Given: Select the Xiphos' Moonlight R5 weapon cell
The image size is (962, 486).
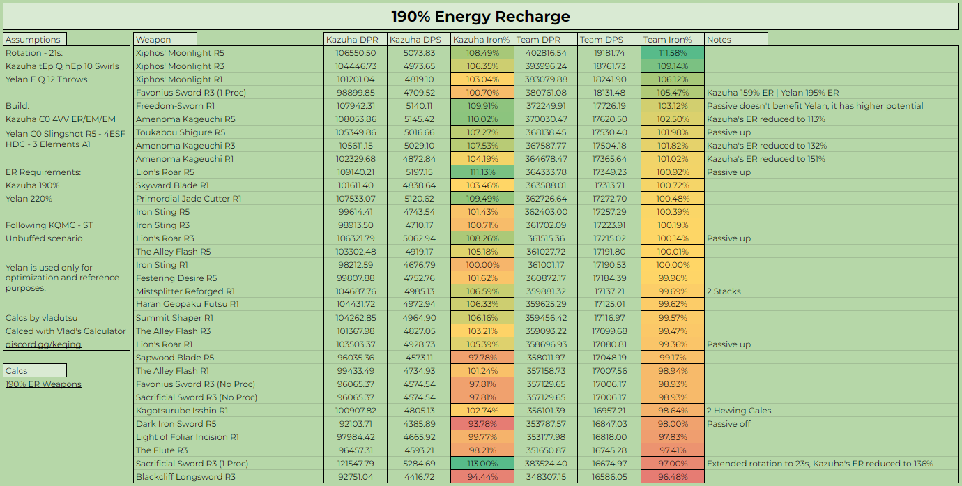Looking at the screenshot, I should coord(229,53).
